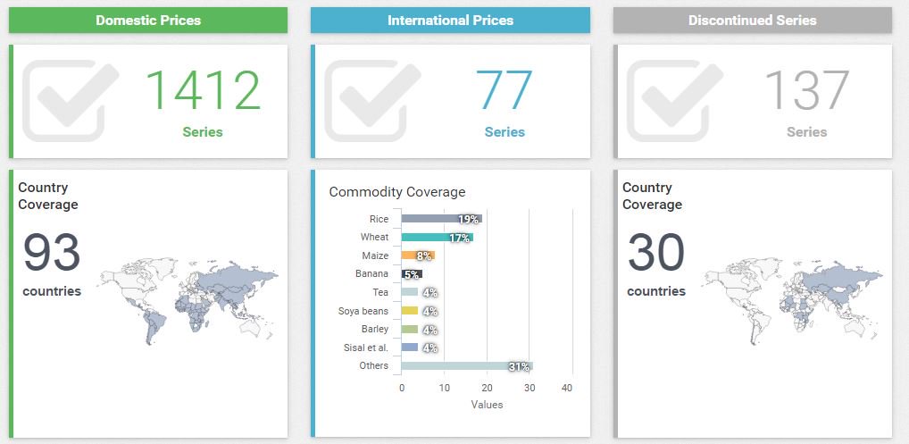This screenshot has width=909, height=444.
Task: Open the International Prices header
Action: click(450, 21)
